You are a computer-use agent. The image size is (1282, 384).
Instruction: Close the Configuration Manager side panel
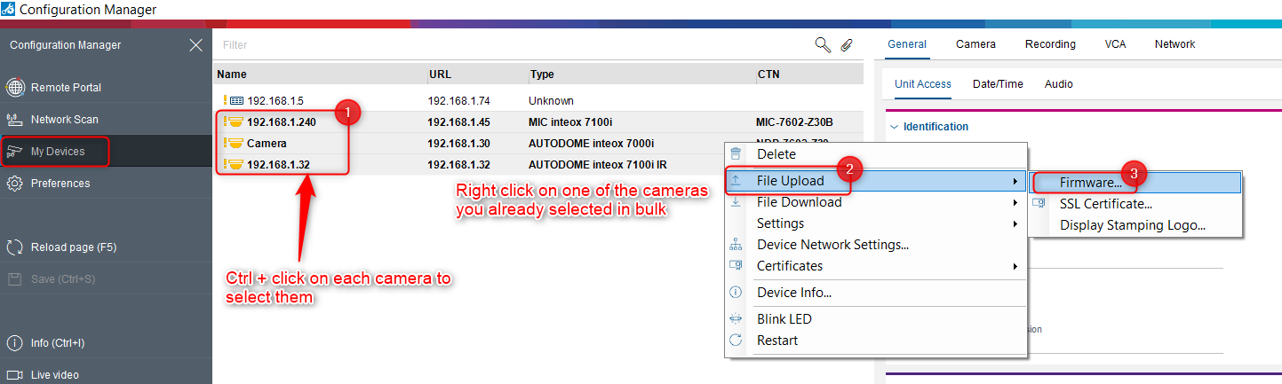tap(195, 45)
